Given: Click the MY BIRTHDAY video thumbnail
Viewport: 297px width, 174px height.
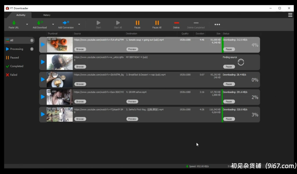Looking at the screenshot, I should click(x=60, y=62).
